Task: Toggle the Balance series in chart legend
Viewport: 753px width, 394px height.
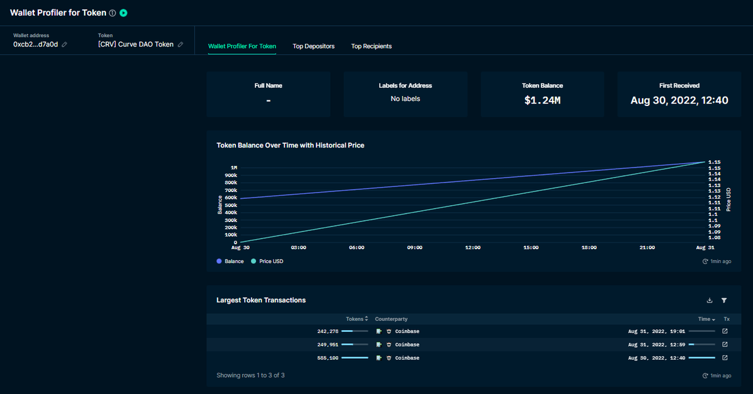Action: [x=230, y=261]
